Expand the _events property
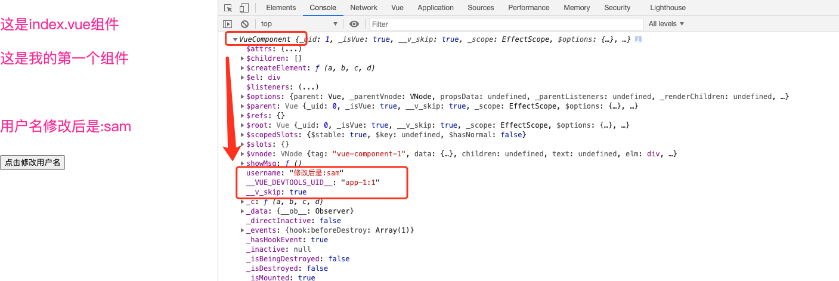The height and width of the screenshot is (281, 839). 242,230
